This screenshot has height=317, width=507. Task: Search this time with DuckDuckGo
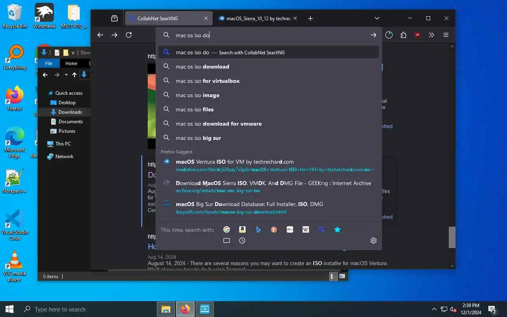click(x=274, y=229)
